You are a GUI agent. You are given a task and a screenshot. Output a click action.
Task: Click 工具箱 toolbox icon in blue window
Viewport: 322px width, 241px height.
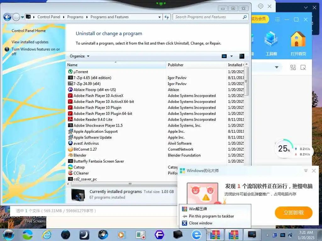point(271,44)
